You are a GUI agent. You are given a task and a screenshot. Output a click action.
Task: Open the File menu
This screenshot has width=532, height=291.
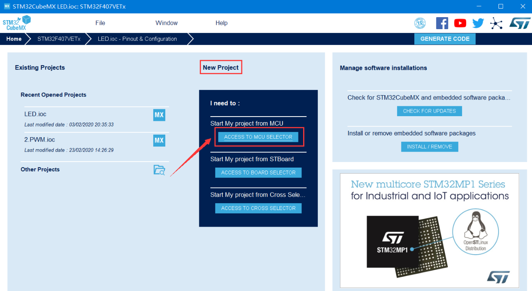[x=100, y=23]
